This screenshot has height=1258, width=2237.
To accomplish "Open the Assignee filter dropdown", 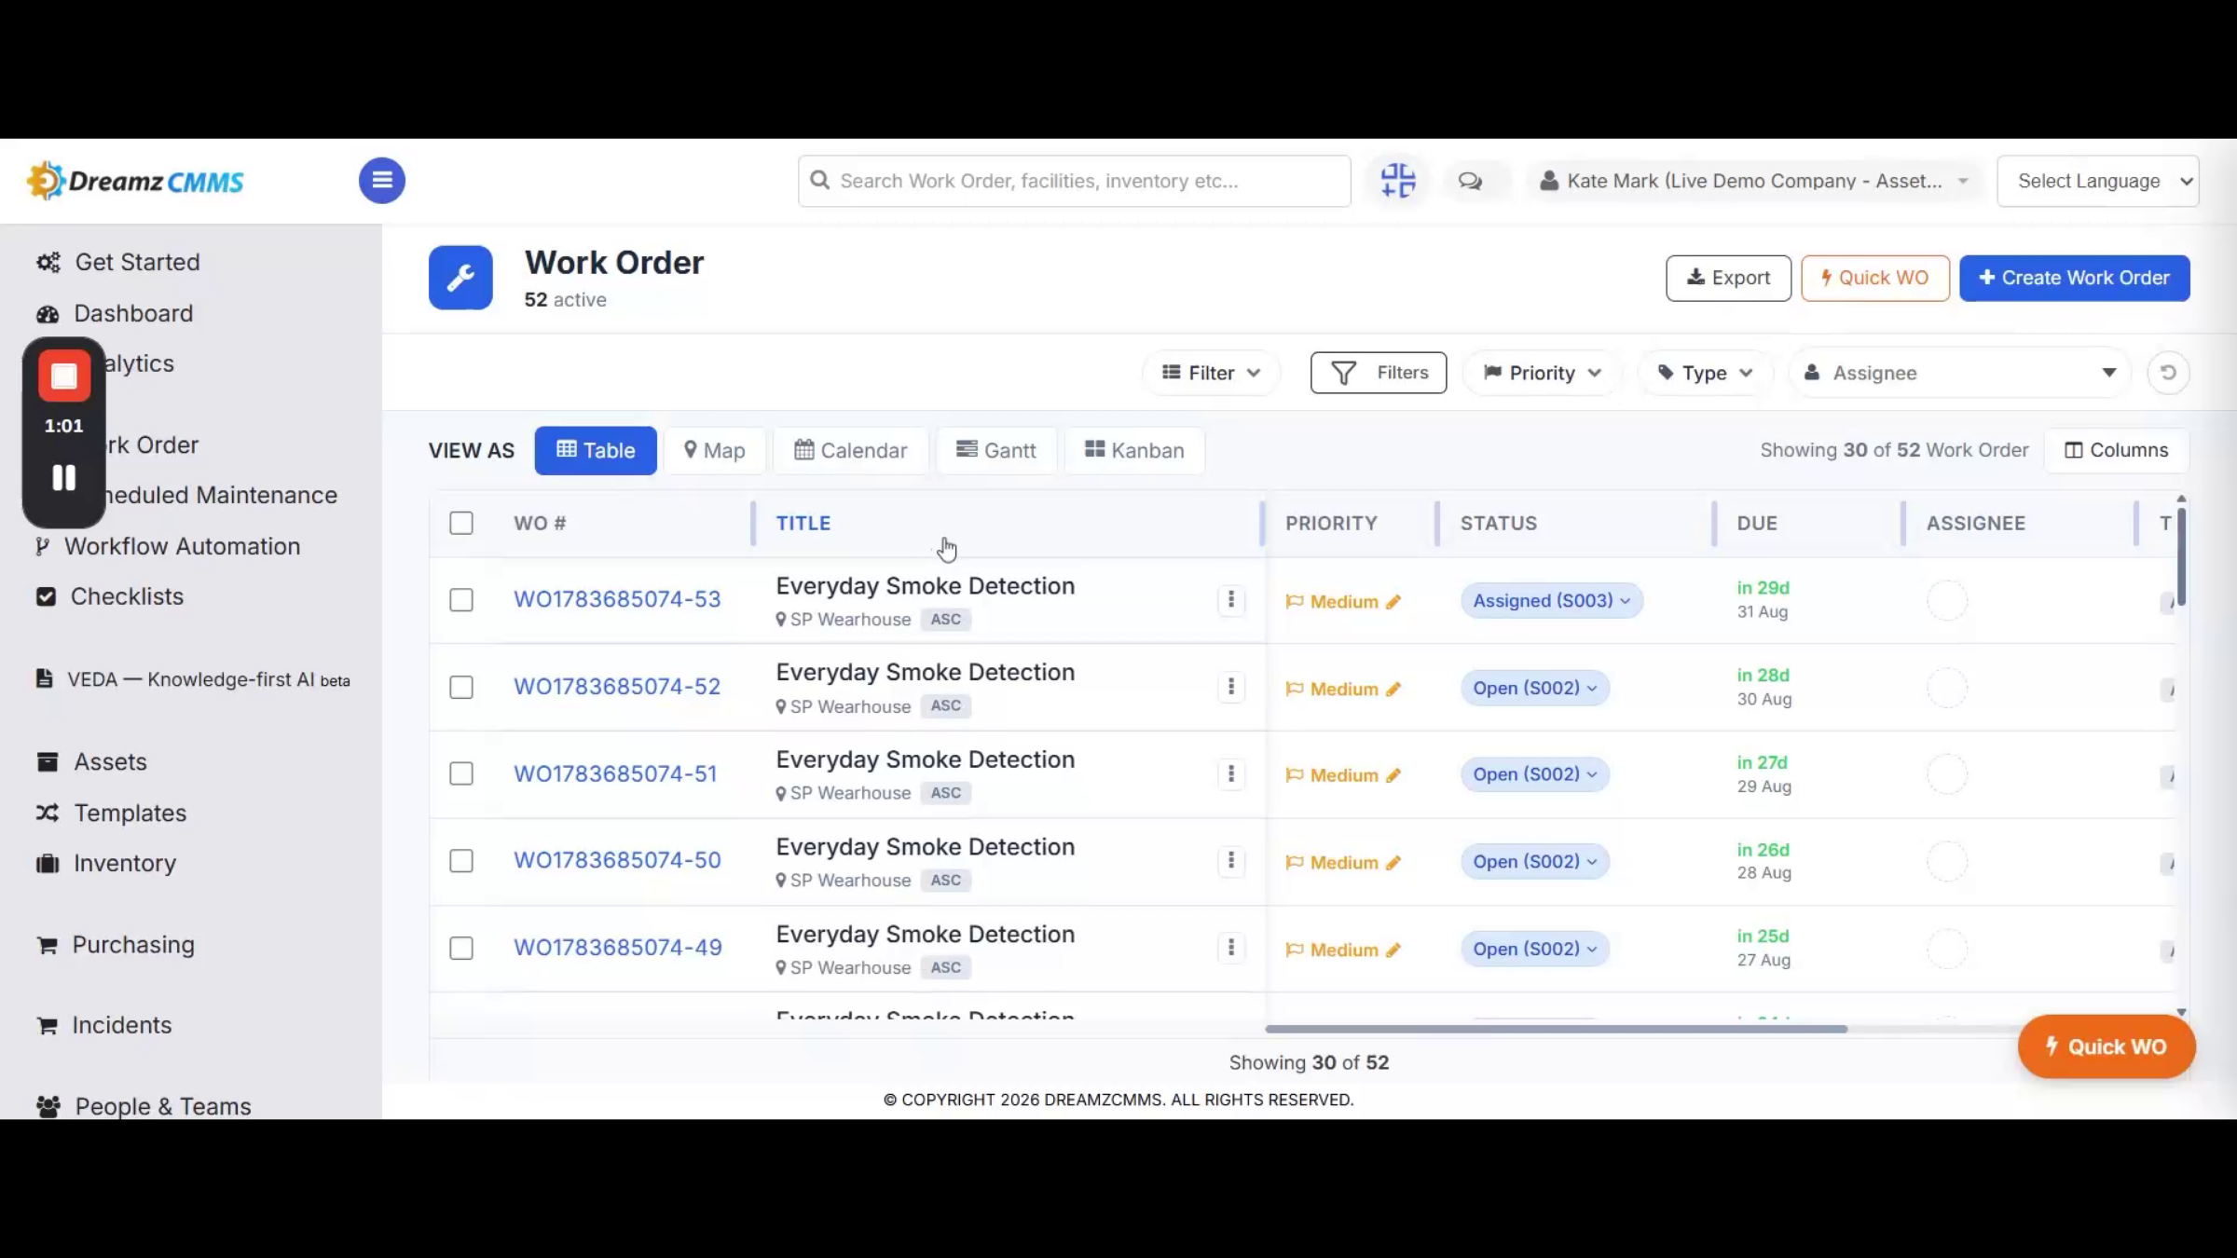I will (1959, 373).
